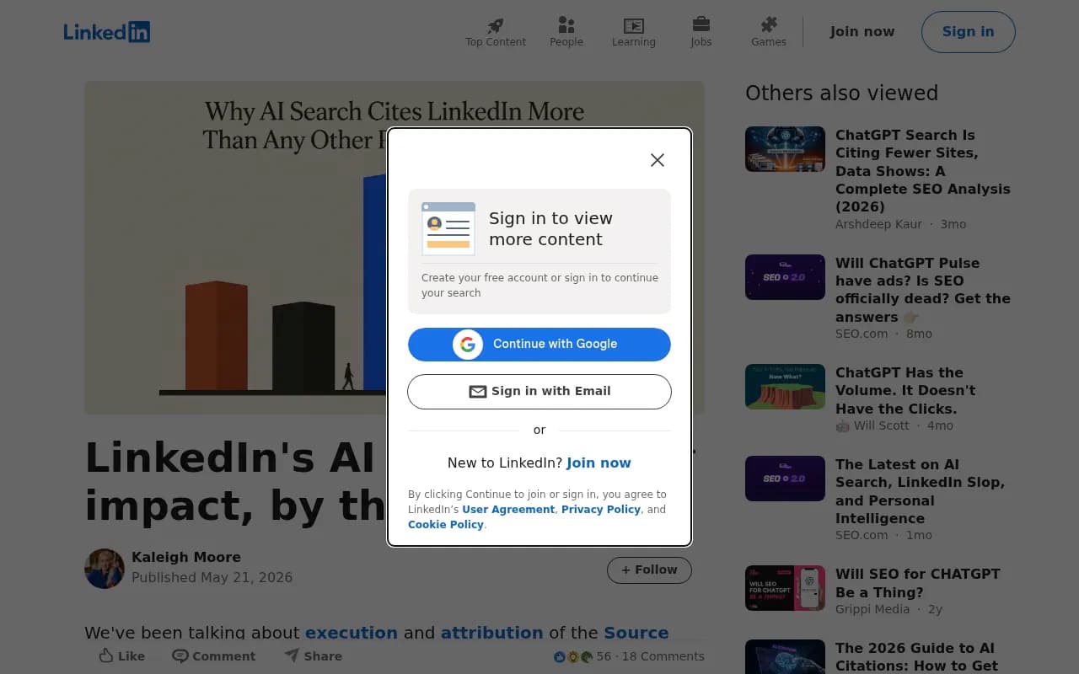Image resolution: width=1079 pixels, height=674 pixels.
Task: Click the Comment action
Action: pyautogui.click(x=214, y=656)
